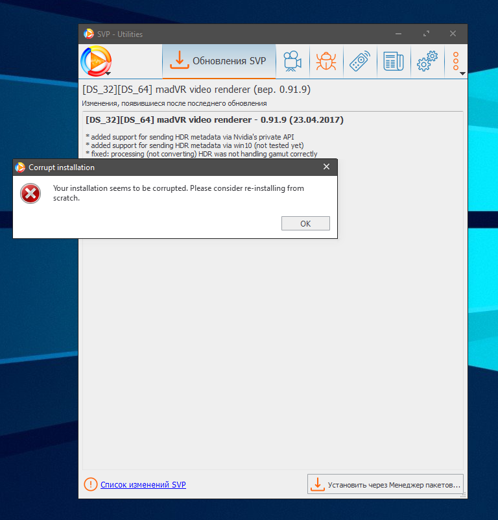Viewport: 498px width, 520px height.
Task: Click the Corrupt installation title bar icon
Action: pos(20,167)
